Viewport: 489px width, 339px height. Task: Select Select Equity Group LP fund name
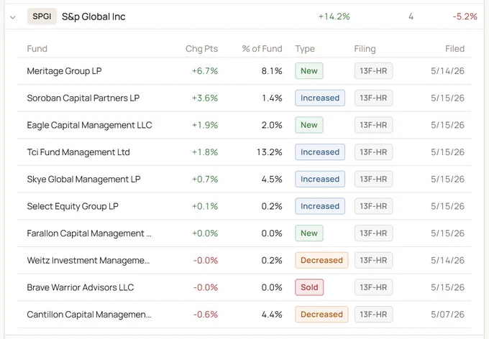click(73, 206)
